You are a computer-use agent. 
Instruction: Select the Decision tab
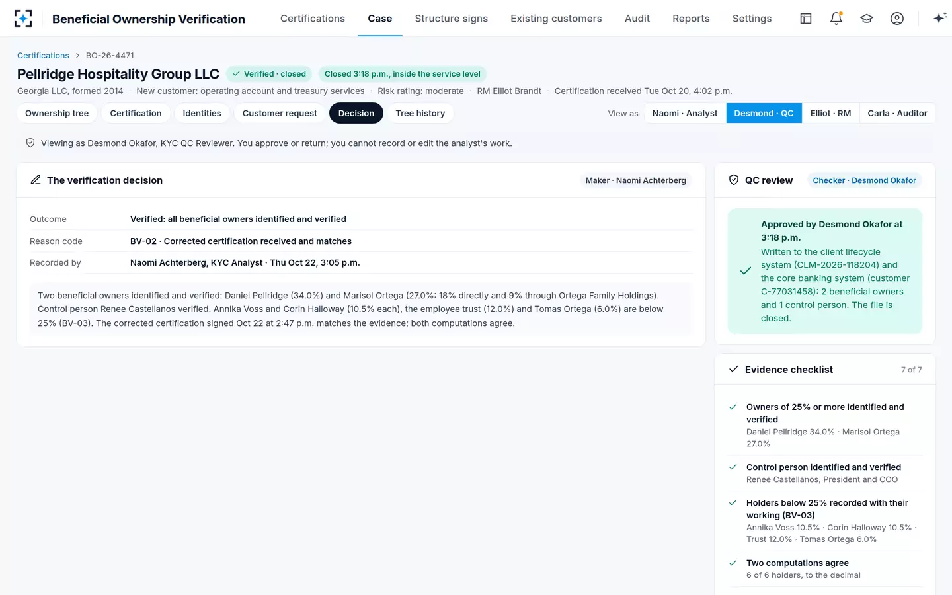pyautogui.click(x=356, y=113)
